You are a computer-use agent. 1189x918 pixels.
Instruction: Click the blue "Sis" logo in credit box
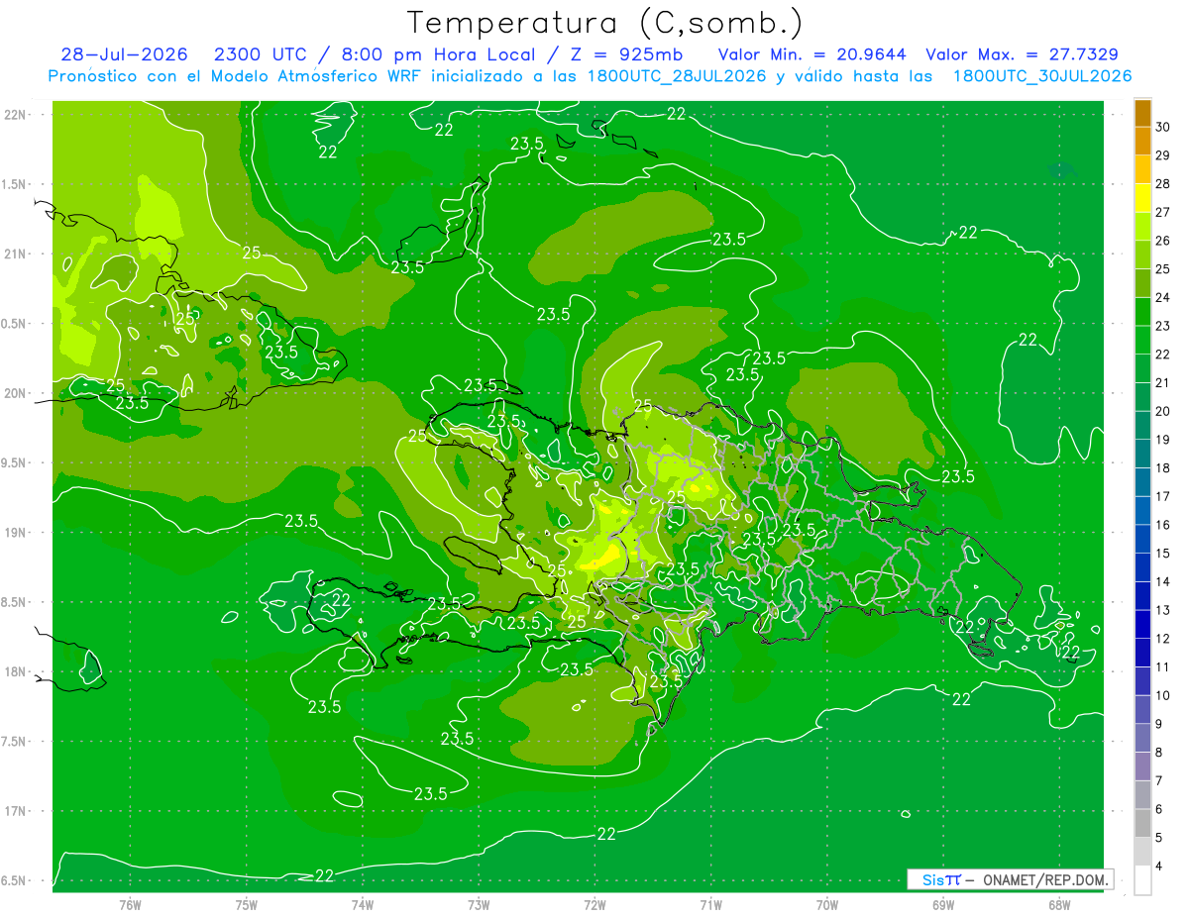click(933, 879)
